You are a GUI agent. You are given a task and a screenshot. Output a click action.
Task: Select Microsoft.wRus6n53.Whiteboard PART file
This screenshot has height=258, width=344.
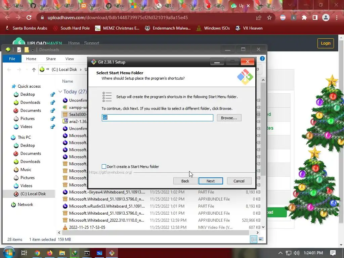(x=162, y=206)
